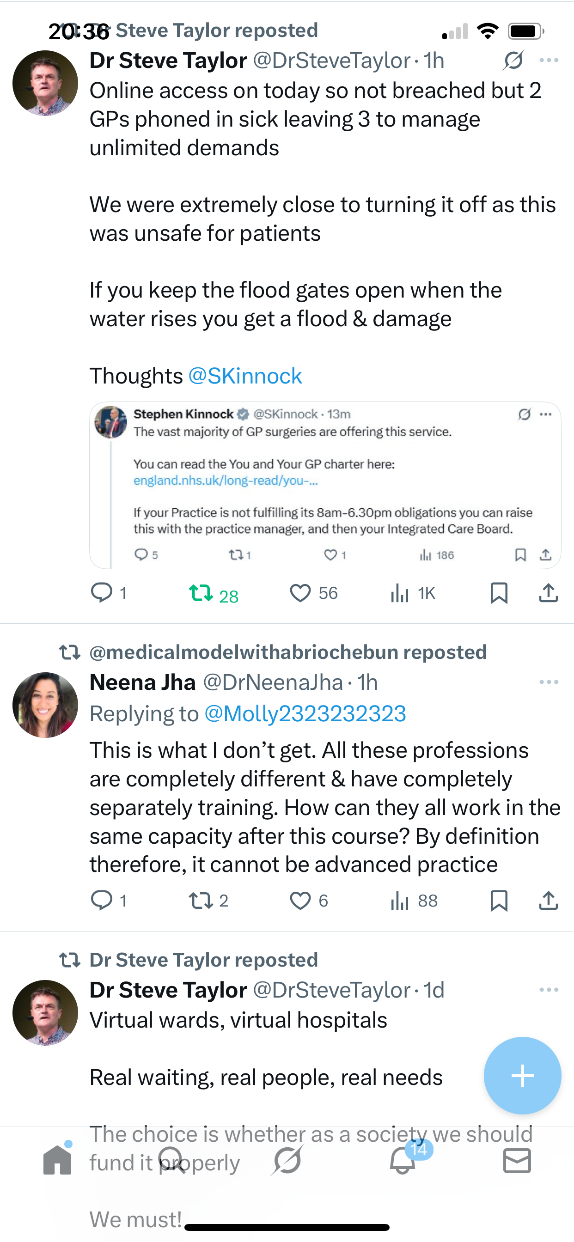574x1242 pixels.
Task: Like Neena Jha's post
Action: pyautogui.click(x=300, y=900)
